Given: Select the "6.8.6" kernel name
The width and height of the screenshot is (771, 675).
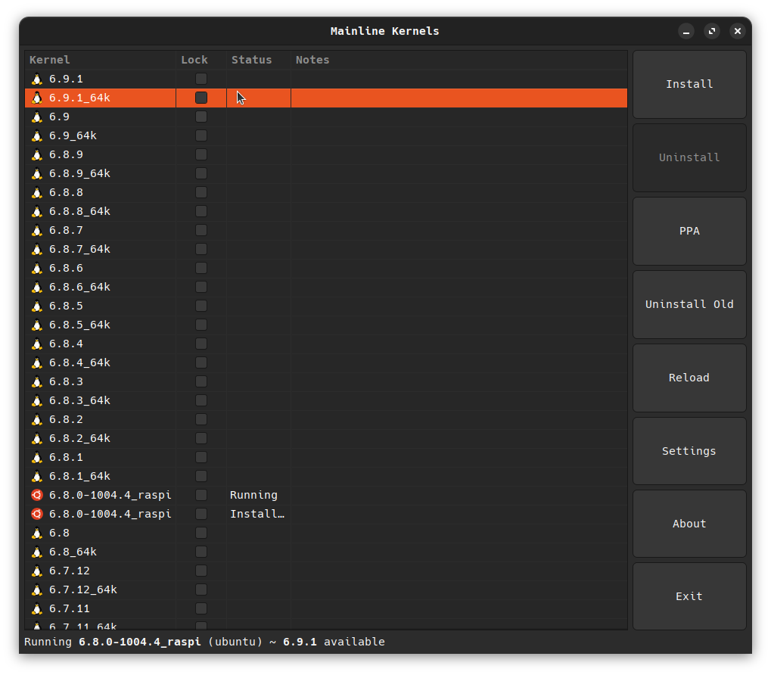Looking at the screenshot, I should click(66, 268).
